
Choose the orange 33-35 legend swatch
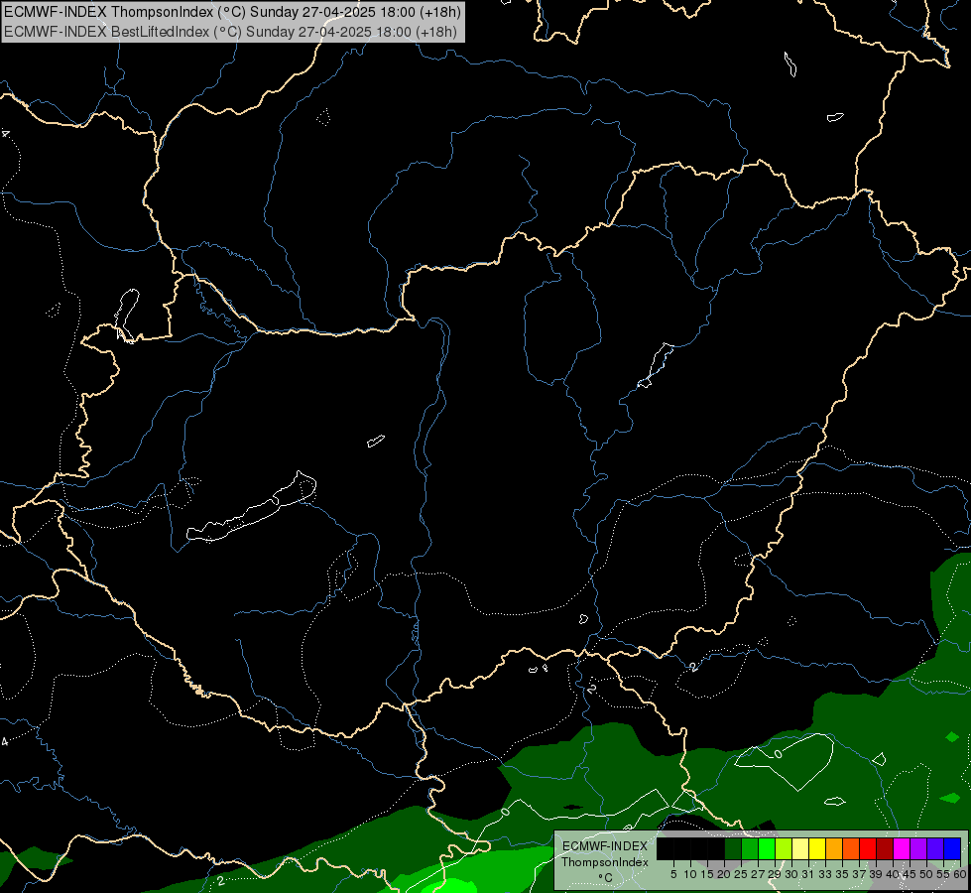coord(834,848)
